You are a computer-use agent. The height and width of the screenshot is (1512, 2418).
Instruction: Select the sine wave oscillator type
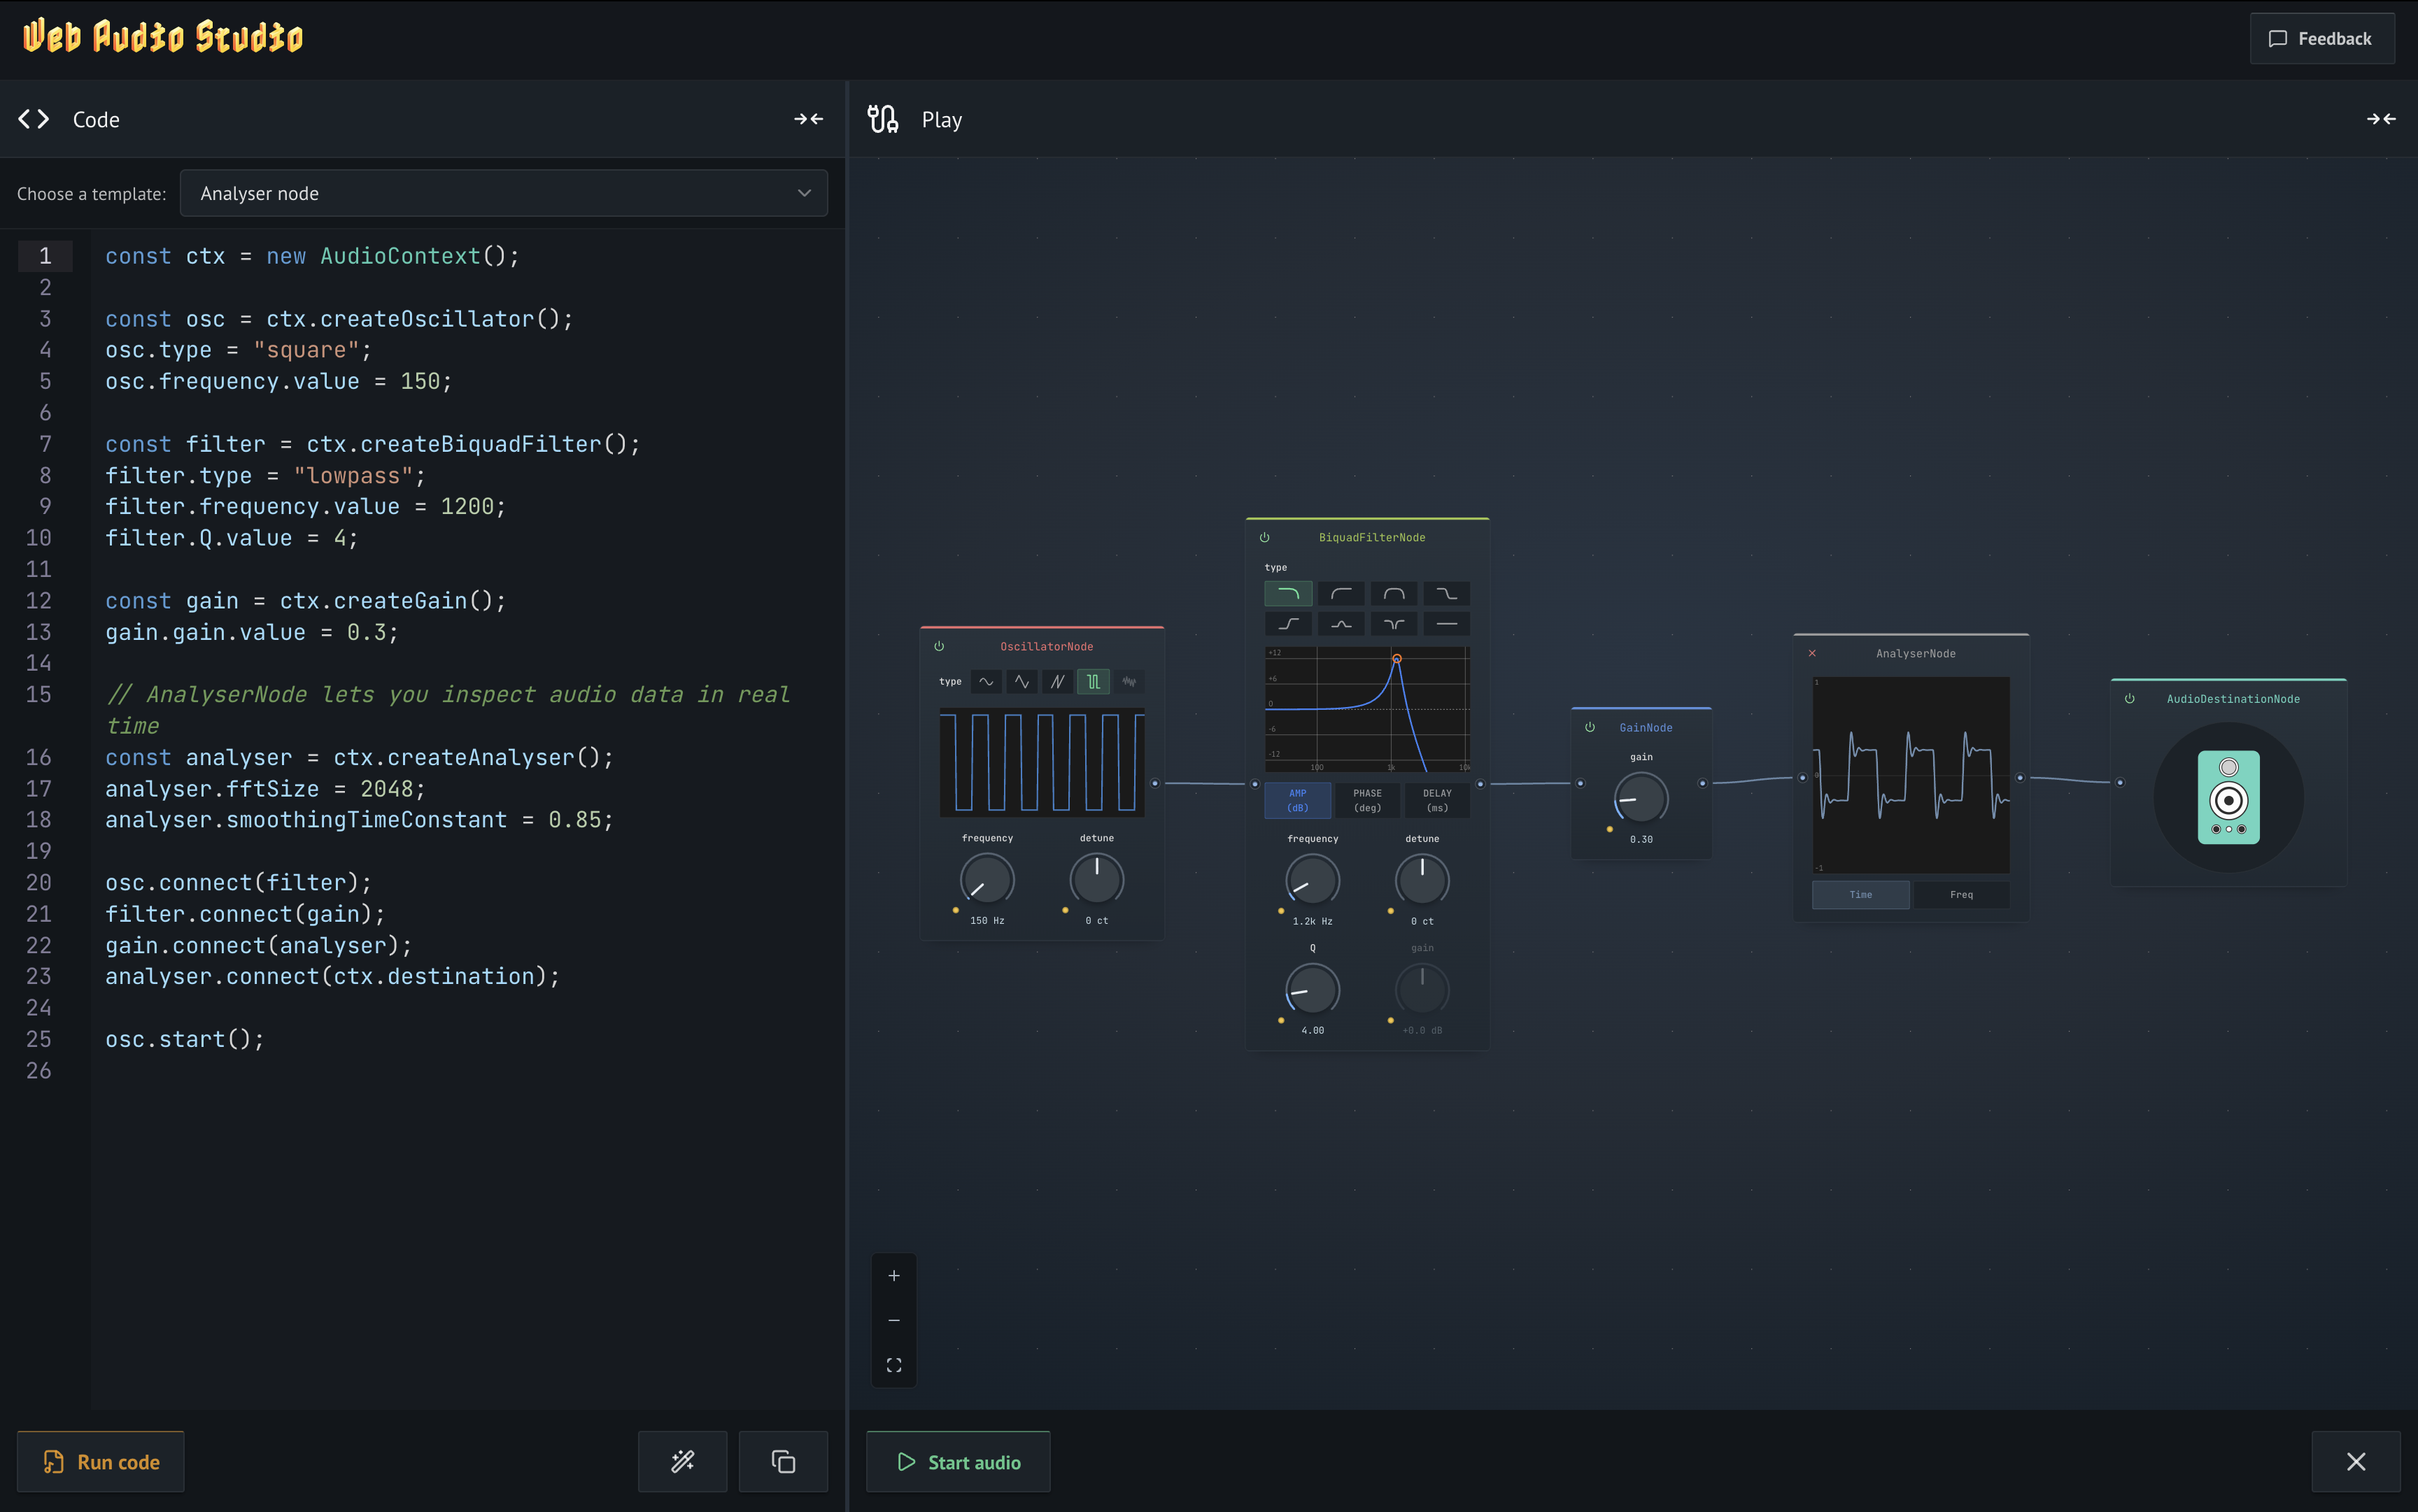tap(987, 681)
